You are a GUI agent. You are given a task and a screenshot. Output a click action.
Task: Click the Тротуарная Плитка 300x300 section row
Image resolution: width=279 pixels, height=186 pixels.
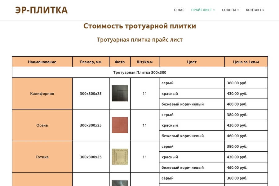tap(139, 73)
